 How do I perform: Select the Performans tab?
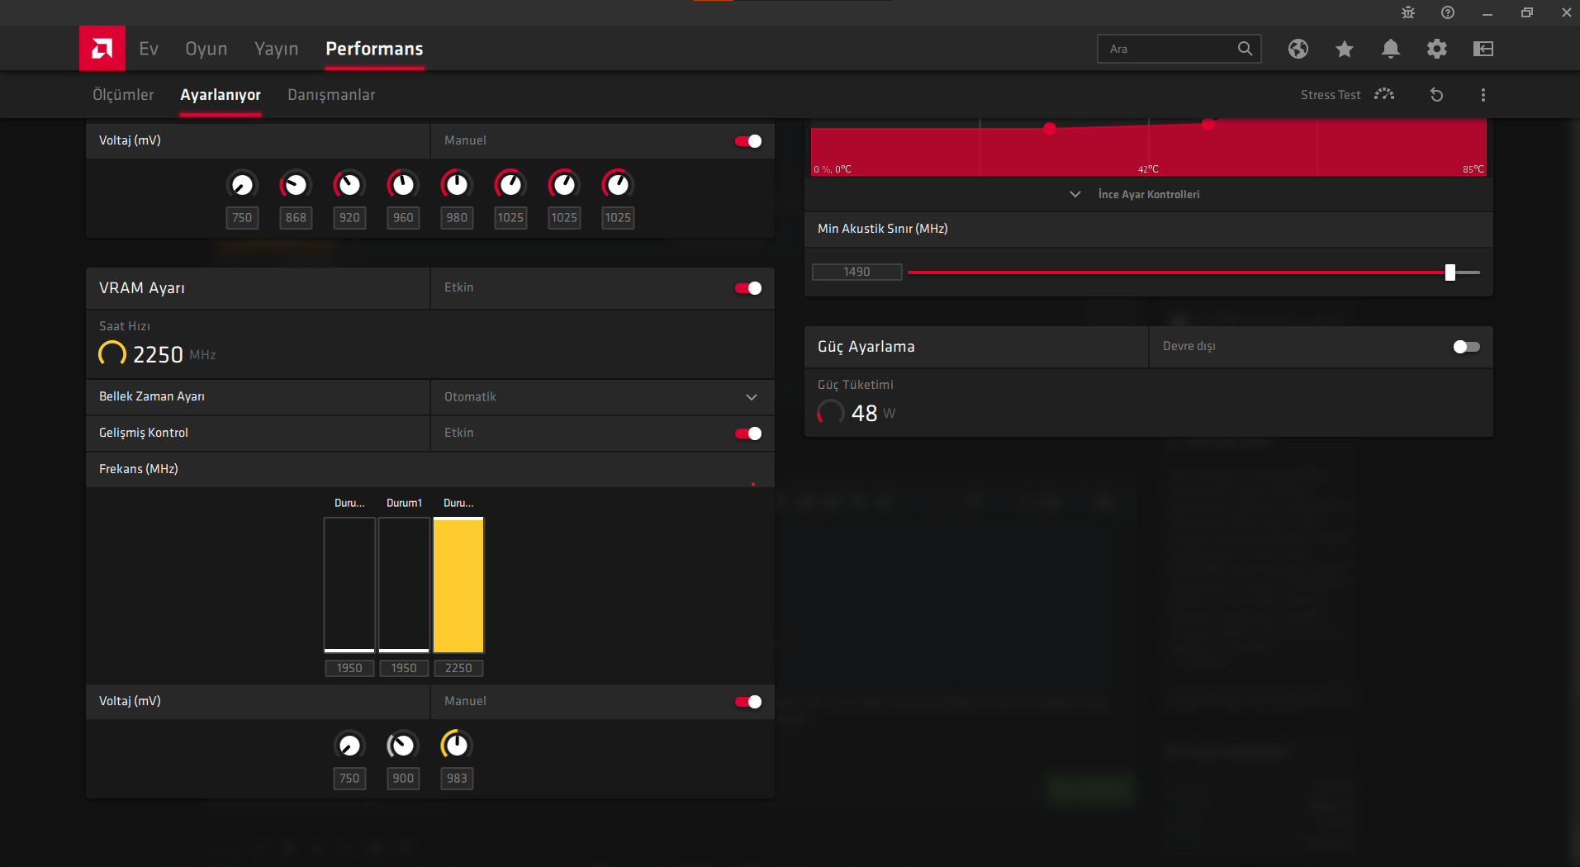[374, 49]
